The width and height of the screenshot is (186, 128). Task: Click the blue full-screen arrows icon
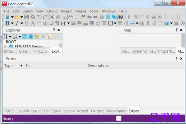click(x=108, y=17)
